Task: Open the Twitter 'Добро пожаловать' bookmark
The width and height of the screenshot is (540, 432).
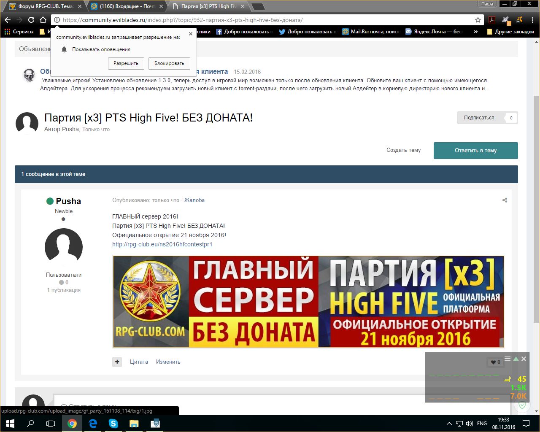Action: click(x=308, y=32)
